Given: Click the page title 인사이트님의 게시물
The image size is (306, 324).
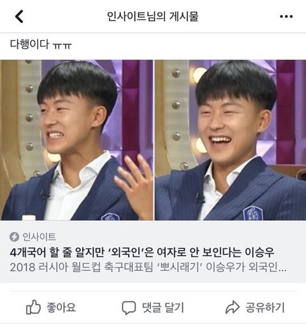Looking at the screenshot, I should [152, 17].
